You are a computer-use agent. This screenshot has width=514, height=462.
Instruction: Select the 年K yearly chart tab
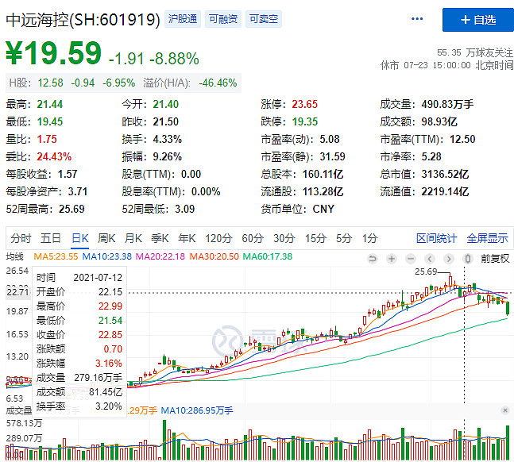point(187,238)
